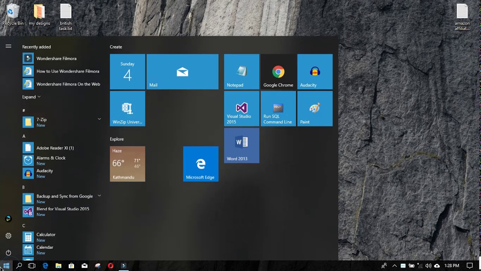Open the volume speaker icon
481x271 pixels.
[428, 266]
